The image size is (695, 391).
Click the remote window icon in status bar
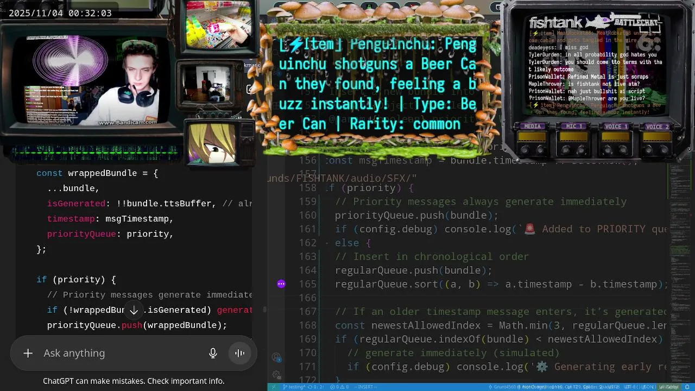(x=273, y=387)
